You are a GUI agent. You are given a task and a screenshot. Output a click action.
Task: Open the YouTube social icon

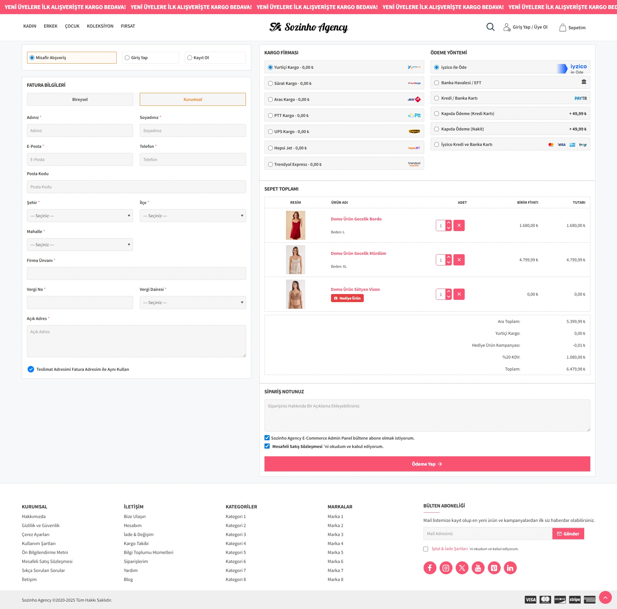point(478,568)
